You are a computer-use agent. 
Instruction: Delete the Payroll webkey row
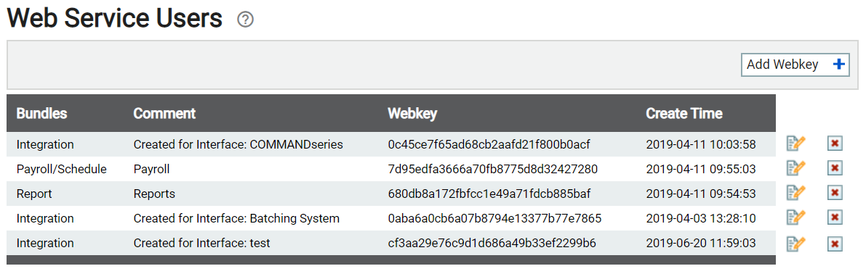click(835, 168)
